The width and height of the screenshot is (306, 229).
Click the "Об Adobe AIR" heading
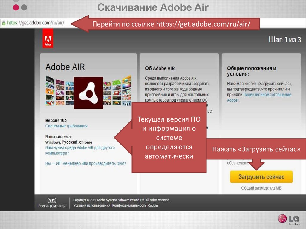pyautogui.click(x=160, y=68)
